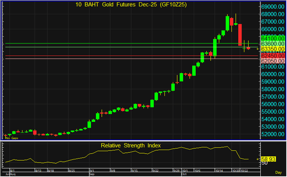Select the red 62450.00 support label
Screen dimensions: 287x177
(x=273, y=56)
